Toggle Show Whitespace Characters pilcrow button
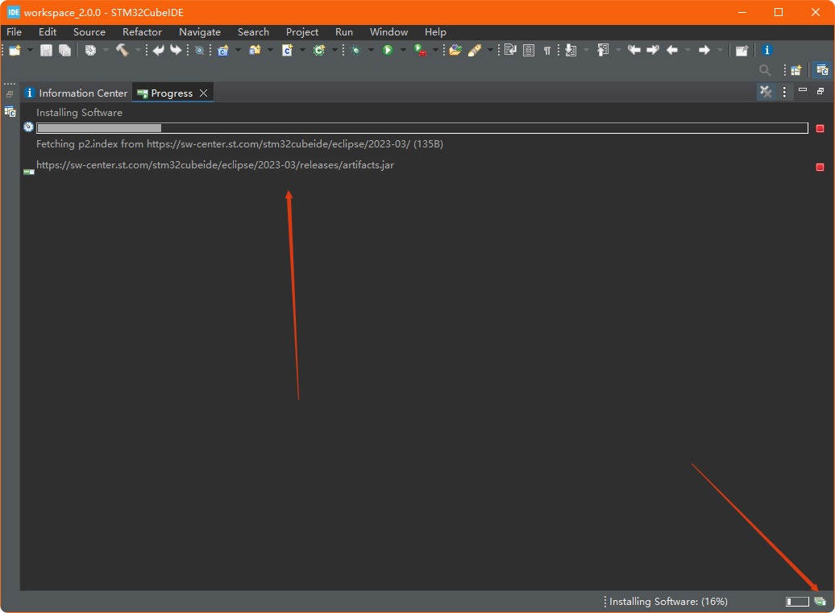835x613 pixels. click(x=547, y=51)
